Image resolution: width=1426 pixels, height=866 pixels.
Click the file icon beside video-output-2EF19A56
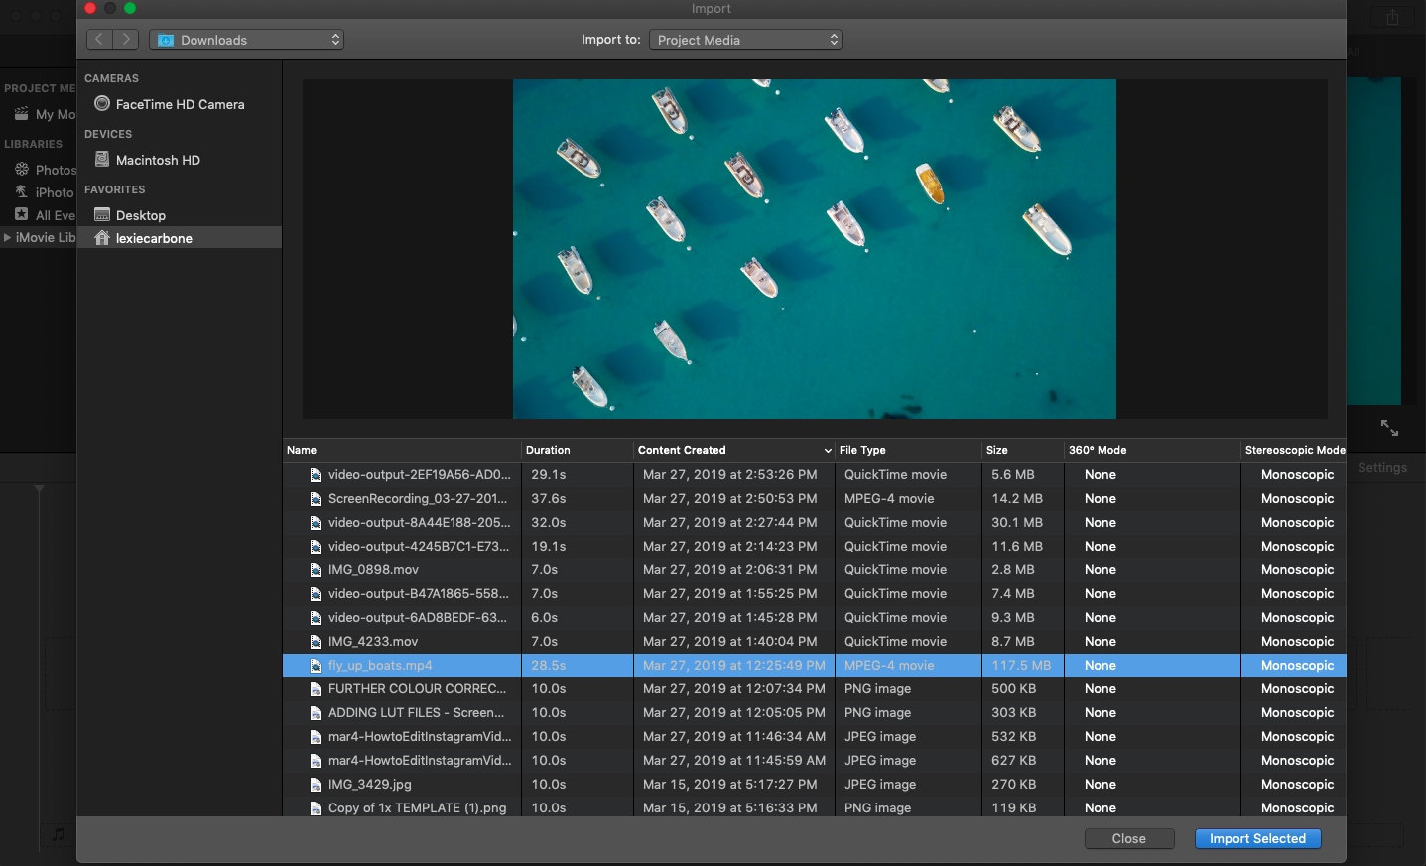tap(316, 475)
